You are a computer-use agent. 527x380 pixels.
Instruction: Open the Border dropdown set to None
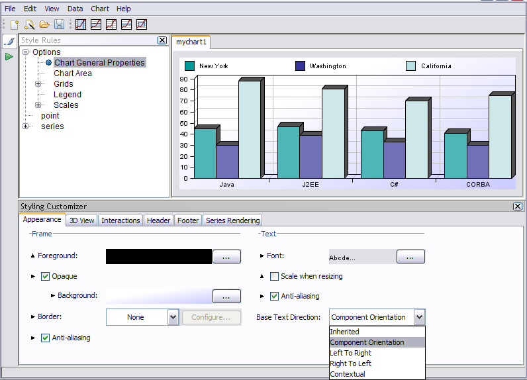173,317
